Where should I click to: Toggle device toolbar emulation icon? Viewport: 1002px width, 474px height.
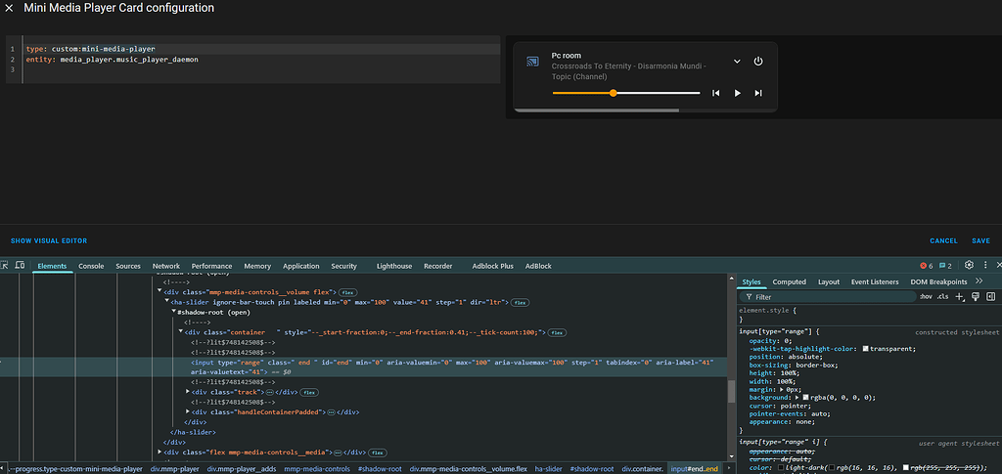coord(20,266)
